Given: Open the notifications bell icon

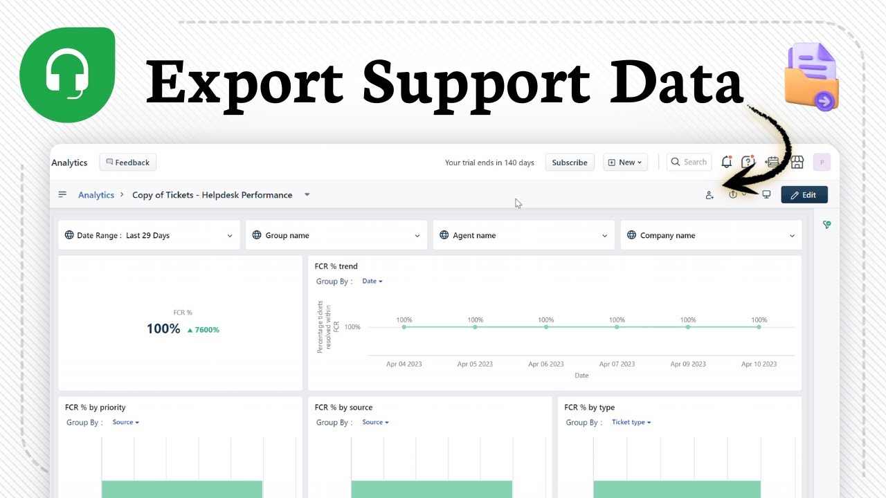Looking at the screenshot, I should (726, 162).
